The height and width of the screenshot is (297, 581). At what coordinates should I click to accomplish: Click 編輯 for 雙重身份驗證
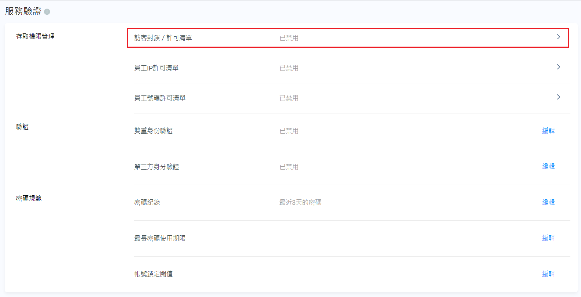(548, 131)
